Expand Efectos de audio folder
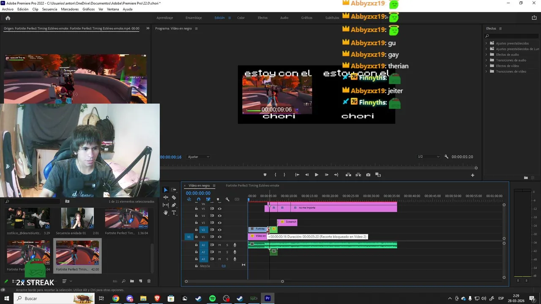The width and height of the screenshot is (541, 304). tap(486, 54)
